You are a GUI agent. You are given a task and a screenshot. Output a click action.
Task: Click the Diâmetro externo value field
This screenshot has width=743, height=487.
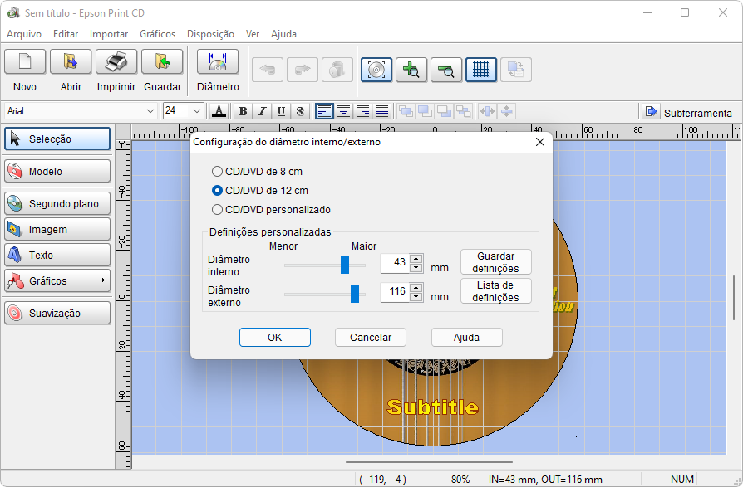pyautogui.click(x=394, y=291)
